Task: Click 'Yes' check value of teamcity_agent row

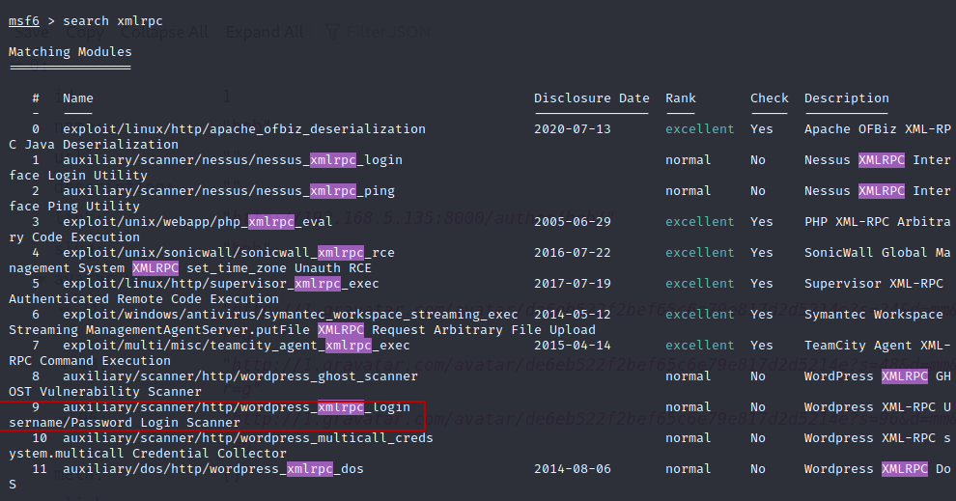Action: [762, 346]
